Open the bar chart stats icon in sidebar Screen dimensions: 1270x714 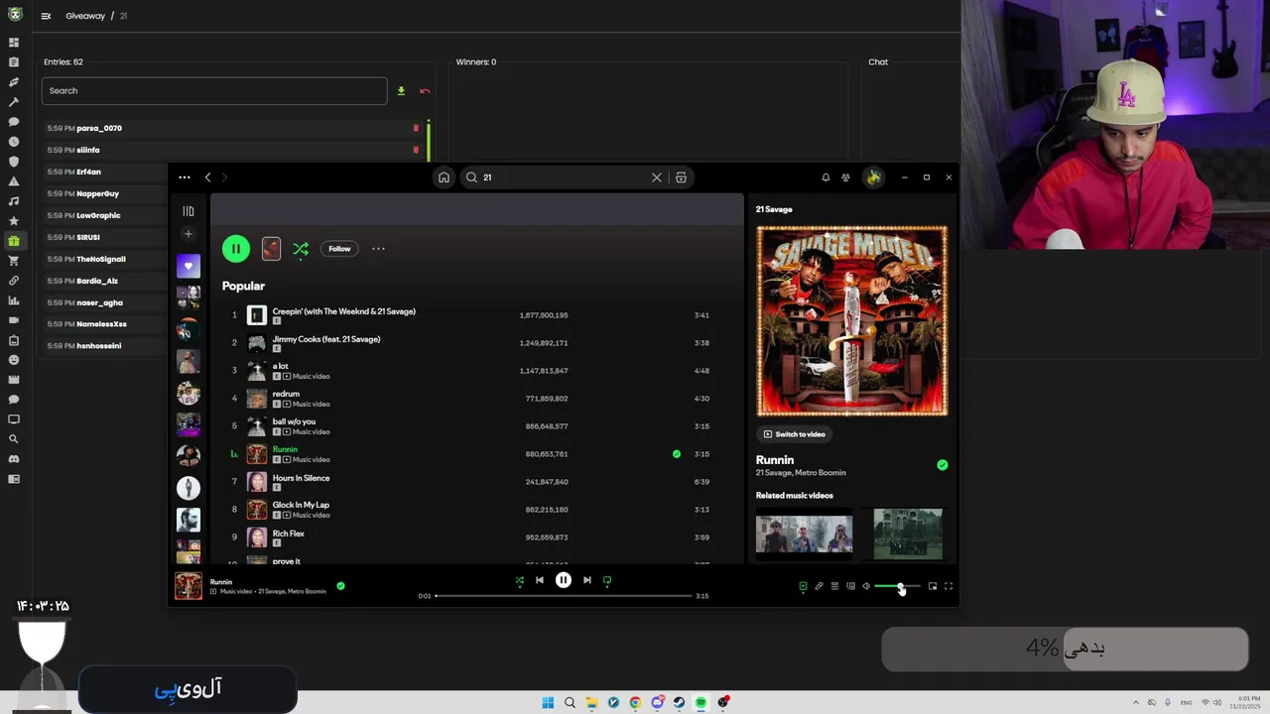pyautogui.click(x=14, y=300)
